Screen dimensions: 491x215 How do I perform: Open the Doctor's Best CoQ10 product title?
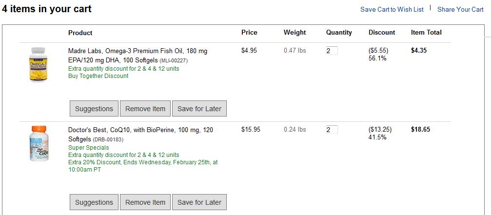(x=140, y=134)
